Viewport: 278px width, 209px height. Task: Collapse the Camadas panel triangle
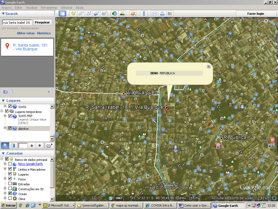(3, 153)
